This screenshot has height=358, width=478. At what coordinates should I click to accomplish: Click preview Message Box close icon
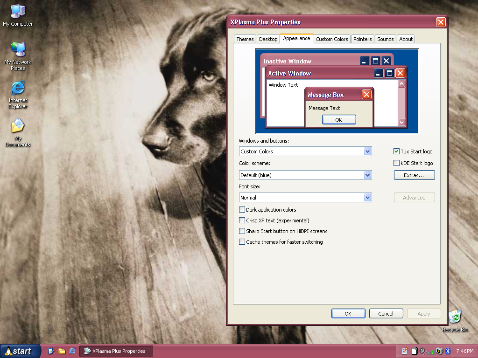click(x=366, y=95)
